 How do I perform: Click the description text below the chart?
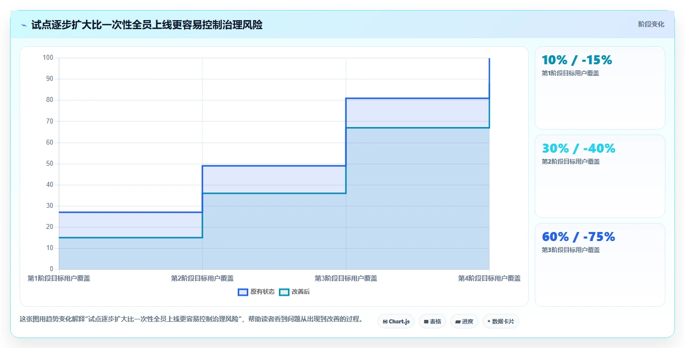(x=191, y=319)
